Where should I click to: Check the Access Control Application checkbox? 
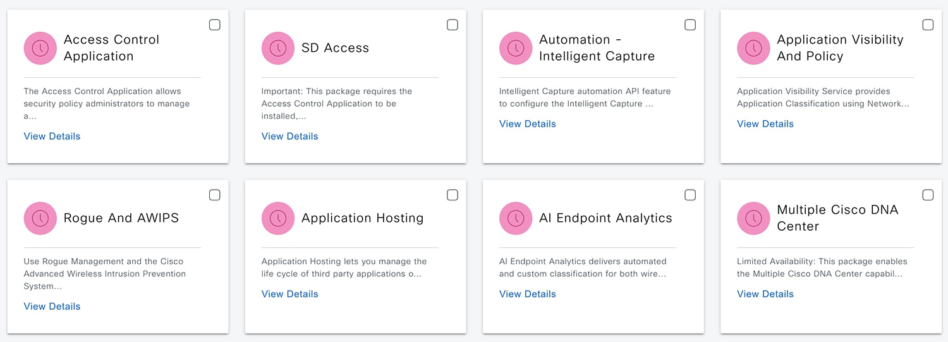click(x=215, y=25)
